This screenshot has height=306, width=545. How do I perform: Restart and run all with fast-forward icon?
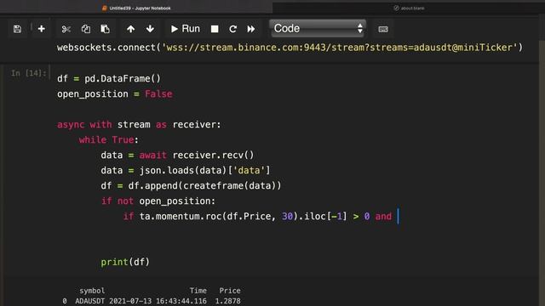[x=251, y=29]
